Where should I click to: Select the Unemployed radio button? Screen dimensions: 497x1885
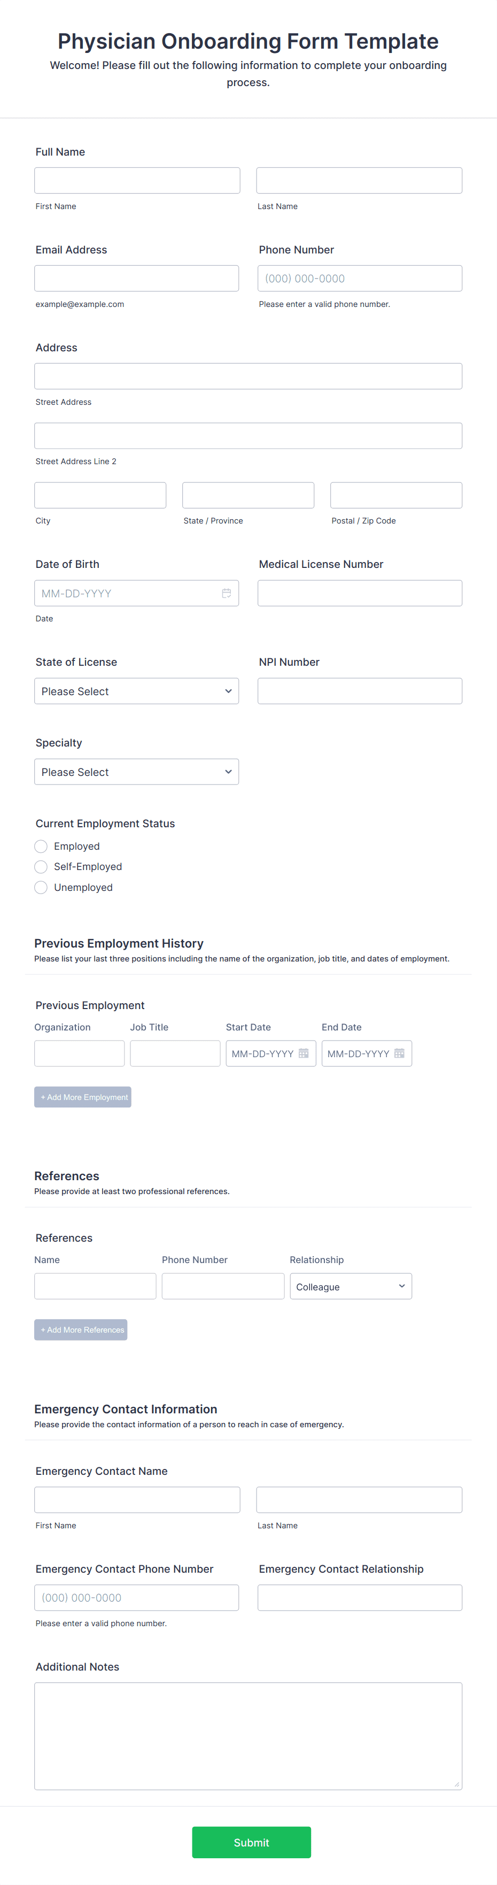point(41,887)
